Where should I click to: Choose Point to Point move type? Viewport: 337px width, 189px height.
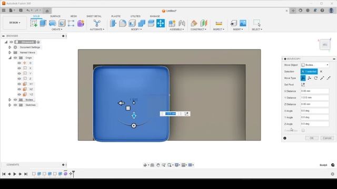[322, 78]
